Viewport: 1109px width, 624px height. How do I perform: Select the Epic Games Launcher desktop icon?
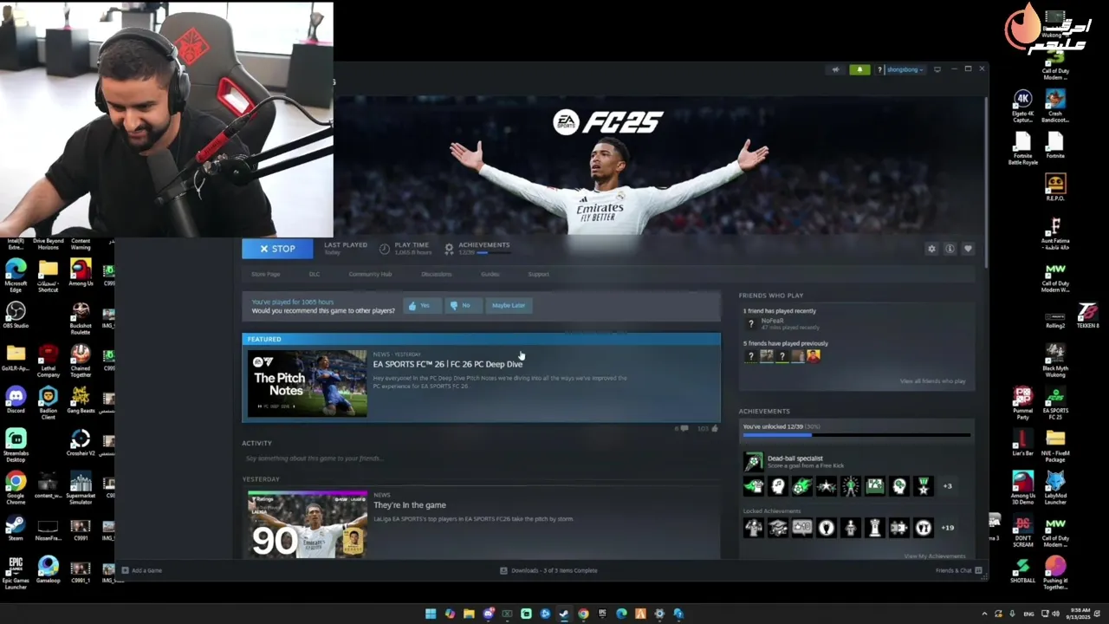tap(16, 574)
